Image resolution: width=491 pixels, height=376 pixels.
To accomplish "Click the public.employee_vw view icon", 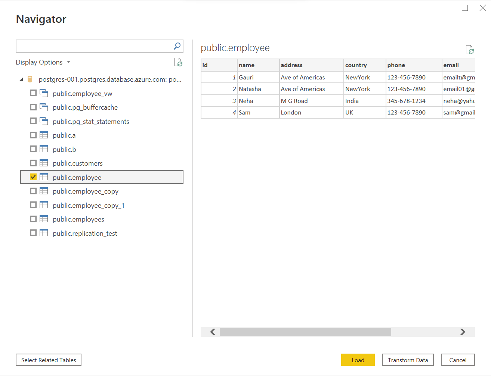I will point(44,93).
